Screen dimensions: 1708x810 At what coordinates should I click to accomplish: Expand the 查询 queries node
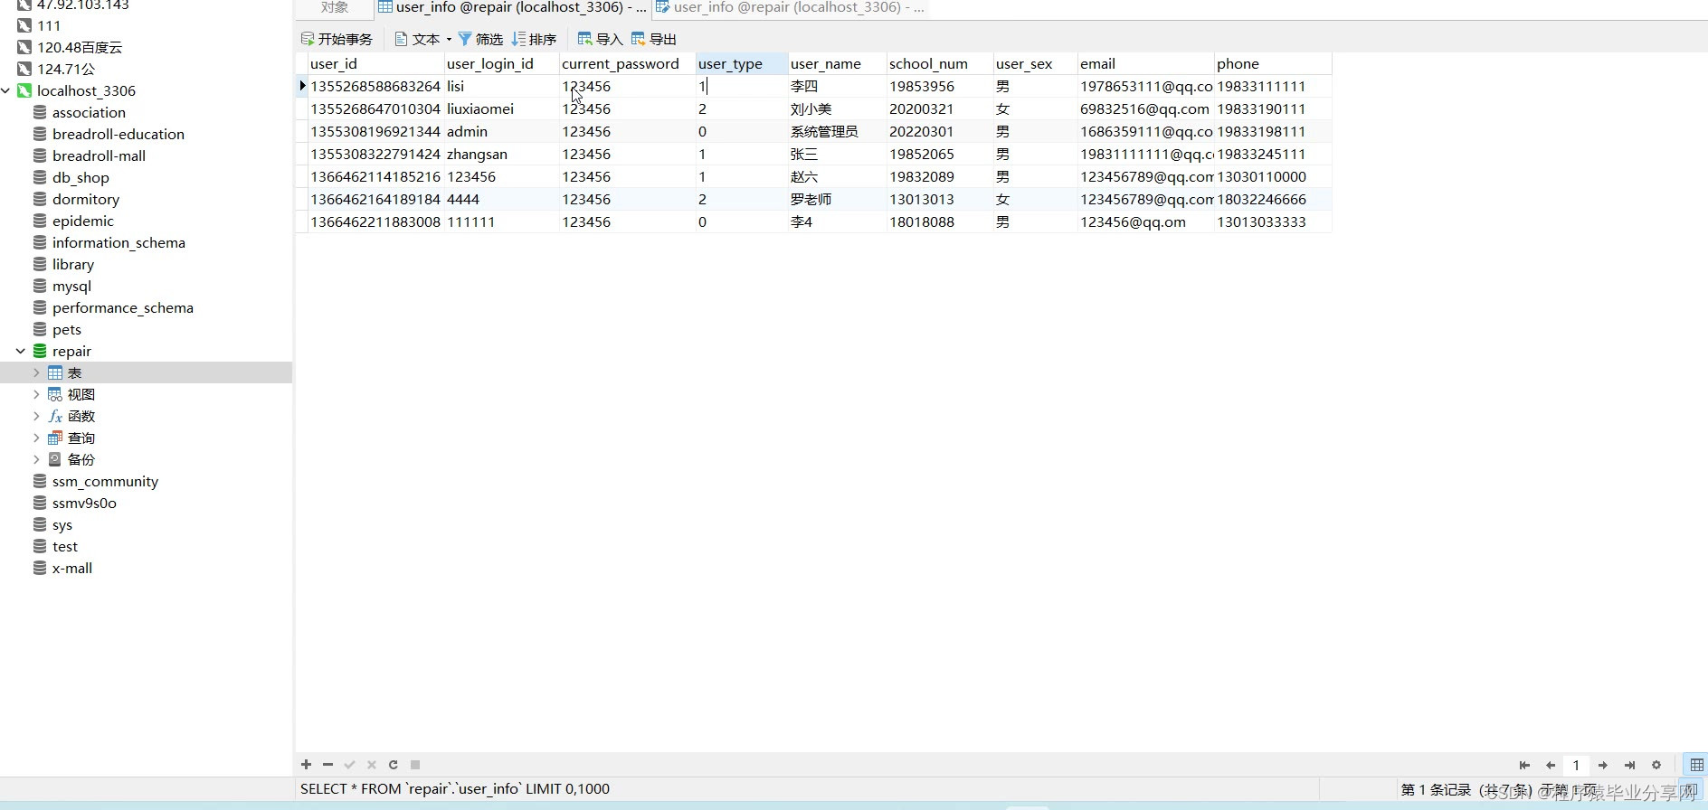point(36,438)
